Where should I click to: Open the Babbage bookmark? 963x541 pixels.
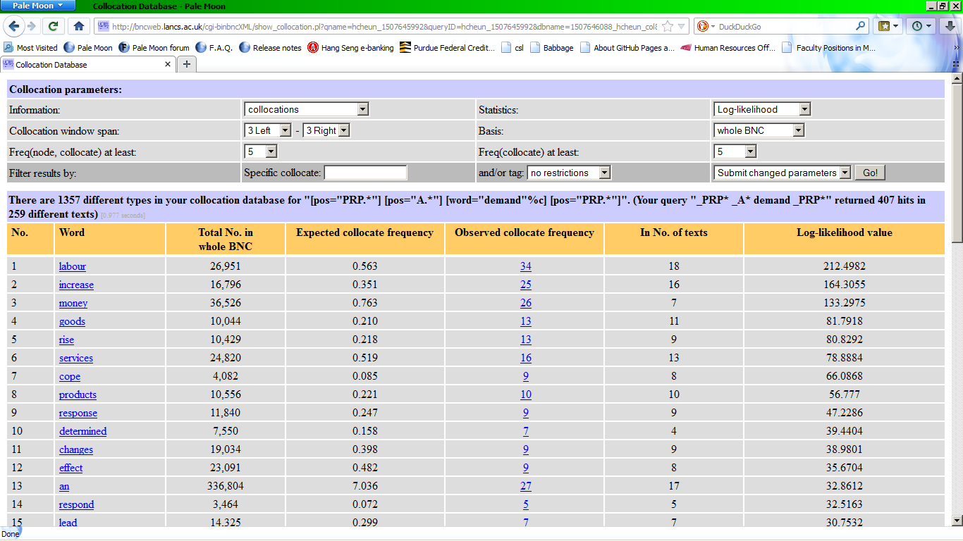coord(551,48)
